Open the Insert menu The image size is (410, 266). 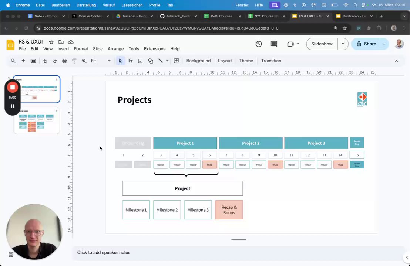tap(63, 49)
